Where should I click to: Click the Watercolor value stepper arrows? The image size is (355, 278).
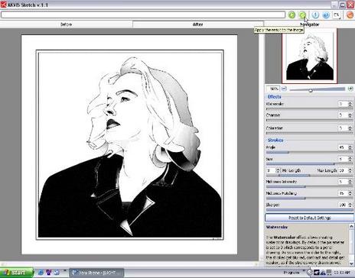click(x=350, y=104)
